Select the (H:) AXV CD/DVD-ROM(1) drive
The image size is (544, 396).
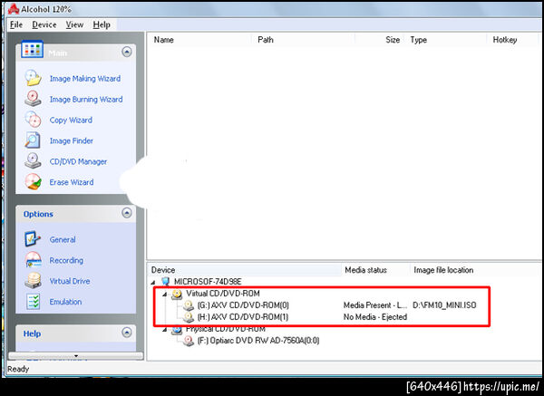click(242, 317)
